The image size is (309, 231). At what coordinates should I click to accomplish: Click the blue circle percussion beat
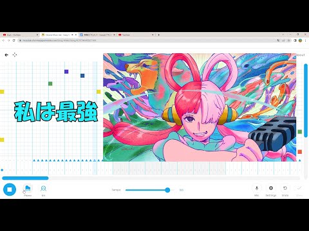(x=2, y=170)
